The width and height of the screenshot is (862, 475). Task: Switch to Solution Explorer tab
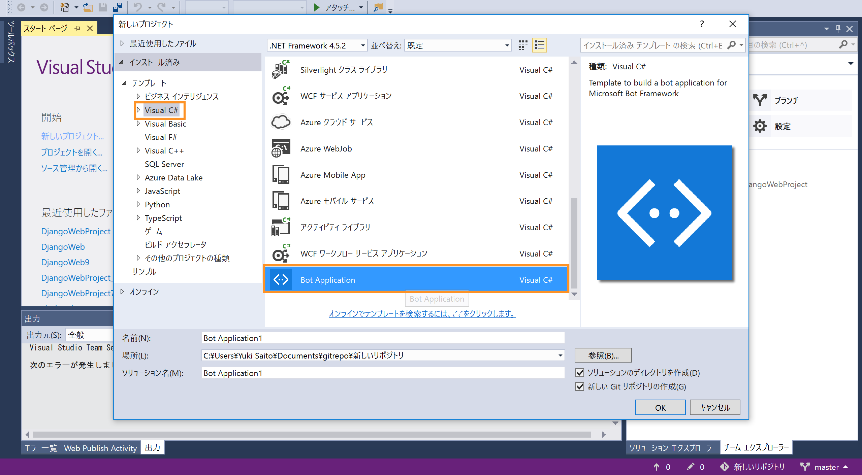[x=673, y=448]
